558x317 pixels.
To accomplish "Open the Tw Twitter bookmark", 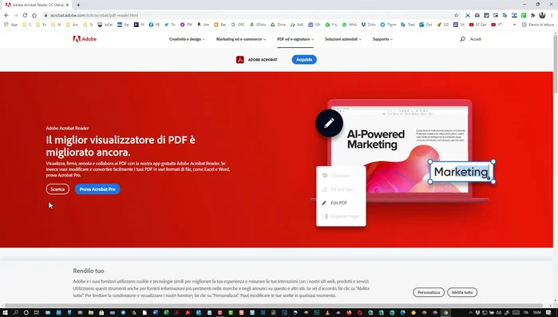I will (170, 25).
